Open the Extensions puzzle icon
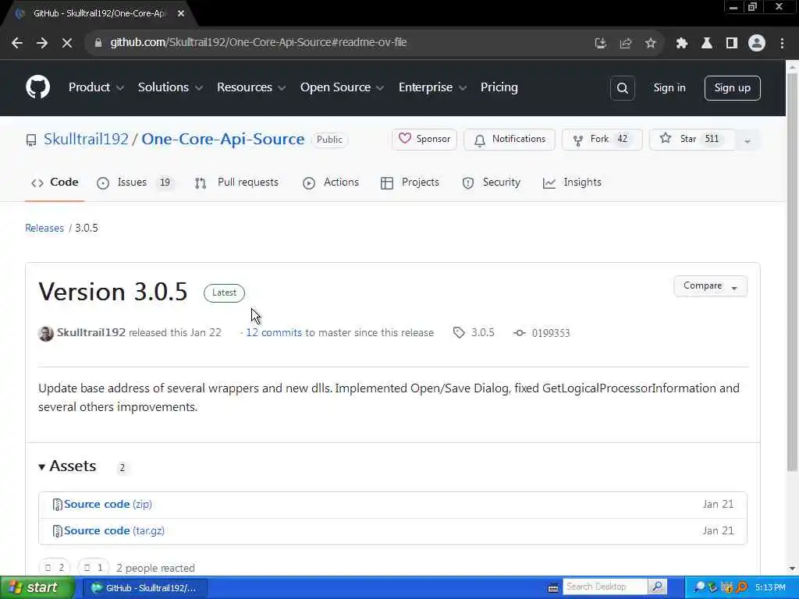799x599 pixels. (682, 44)
